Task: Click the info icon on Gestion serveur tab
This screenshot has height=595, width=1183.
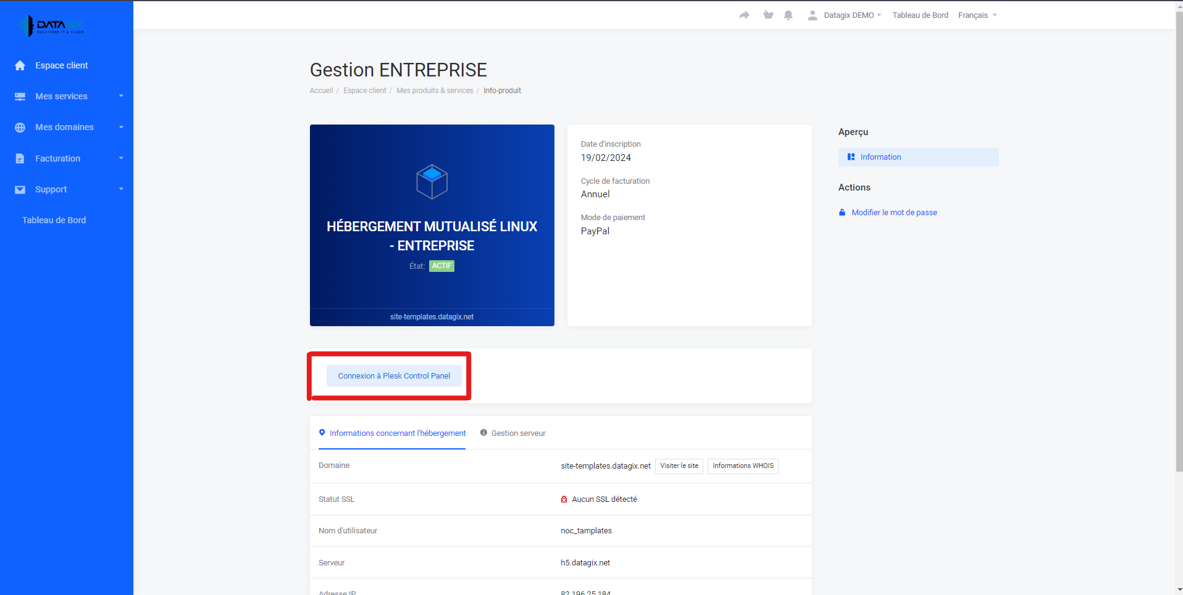Action: (484, 433)
